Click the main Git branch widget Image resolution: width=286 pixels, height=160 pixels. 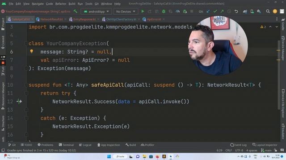(x=266, y=150)
